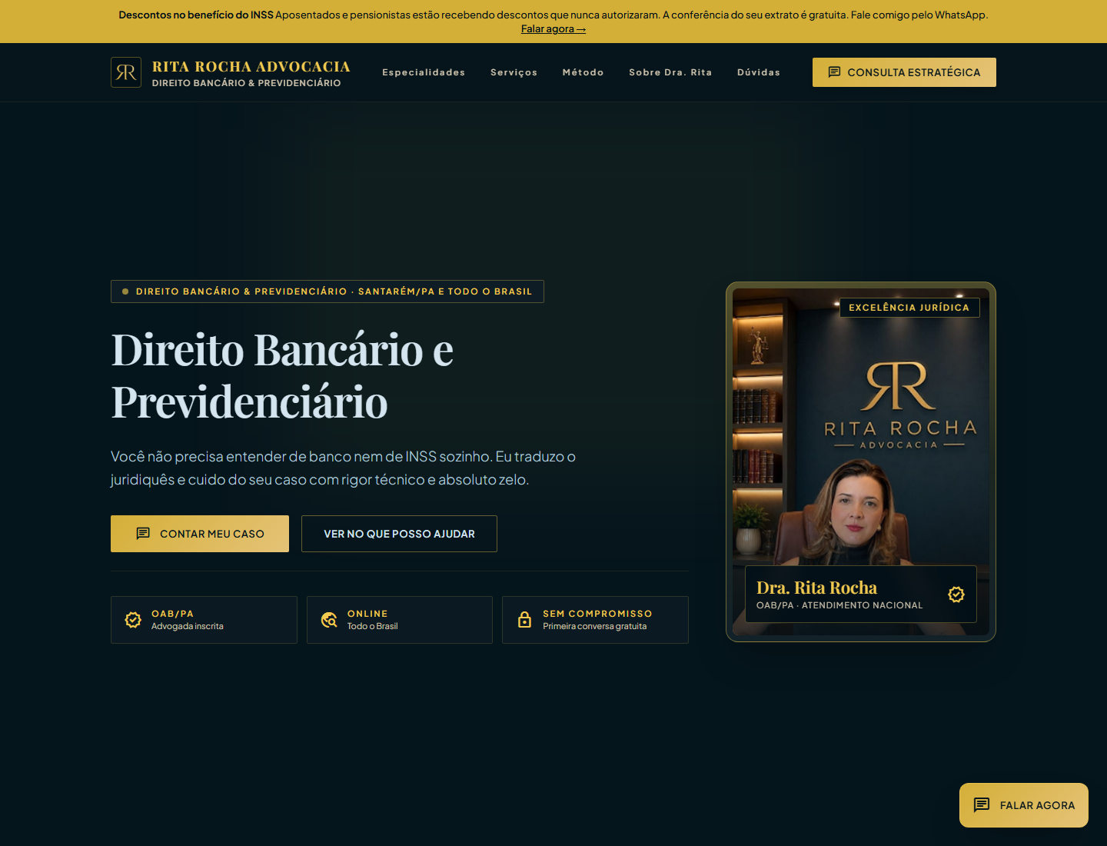Click the 'Advogada inscrita' text
This screenshot has height=846, width=1107.
[188, 626]
